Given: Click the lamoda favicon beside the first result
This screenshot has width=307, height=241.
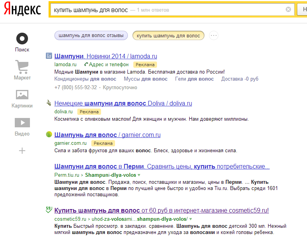Looking at the screenshot, I should click(x=49, y=56).
